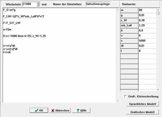Screen dimensions: 162x117
Task: Select the value 0 for t
Action: pos(147,51)
